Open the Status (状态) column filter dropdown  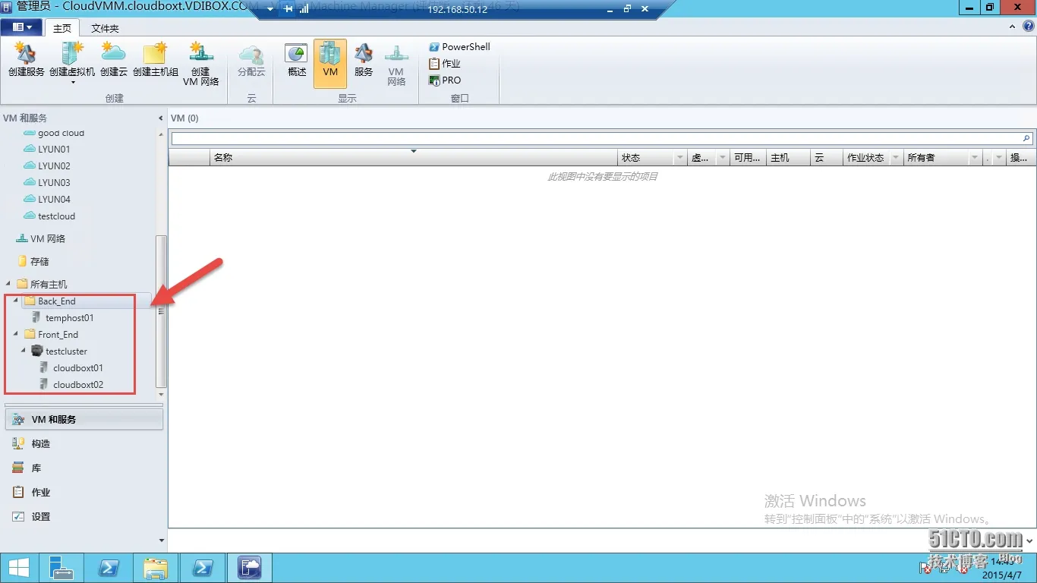(680, 158)
